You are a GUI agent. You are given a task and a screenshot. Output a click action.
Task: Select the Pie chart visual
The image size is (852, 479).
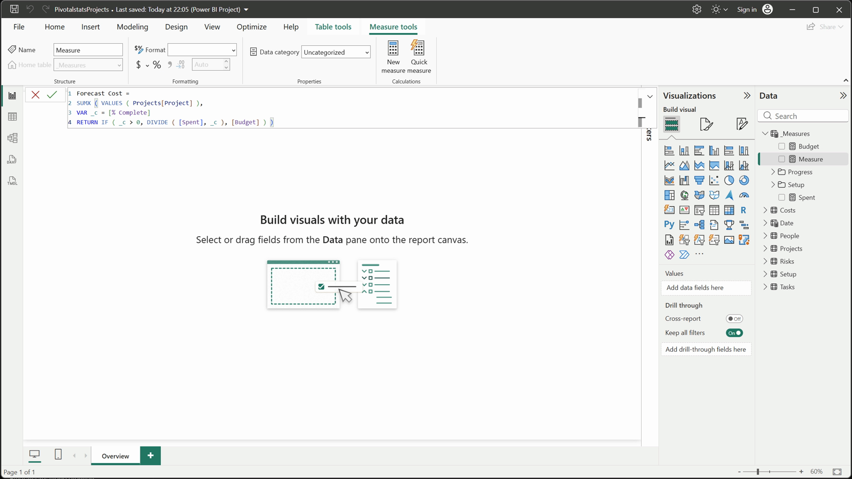click(729, 180)
